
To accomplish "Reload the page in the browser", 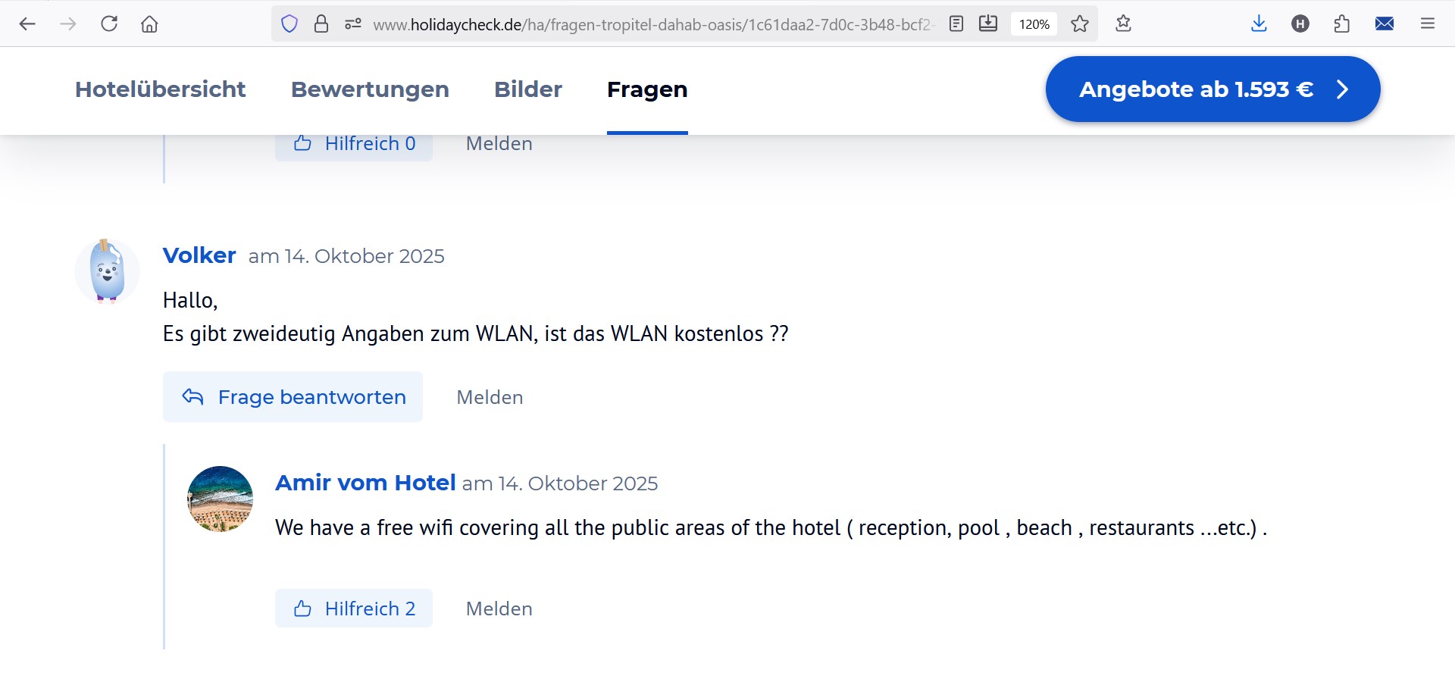I will point(109,23).
